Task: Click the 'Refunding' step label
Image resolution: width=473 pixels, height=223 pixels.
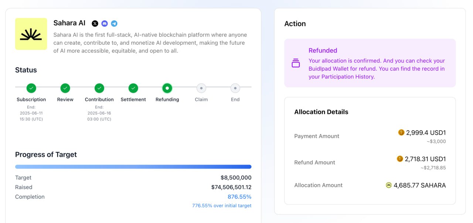Action: [x=167, y=99]
